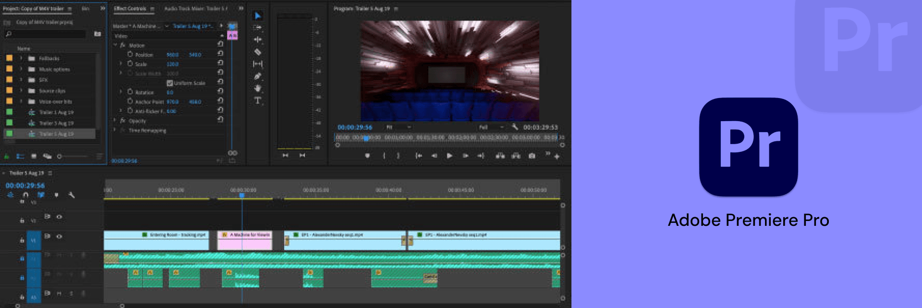This screenshot has width=922, height=308.
Task: Select the Type tool
Action: pyautogui.click(x=258, y=100)
